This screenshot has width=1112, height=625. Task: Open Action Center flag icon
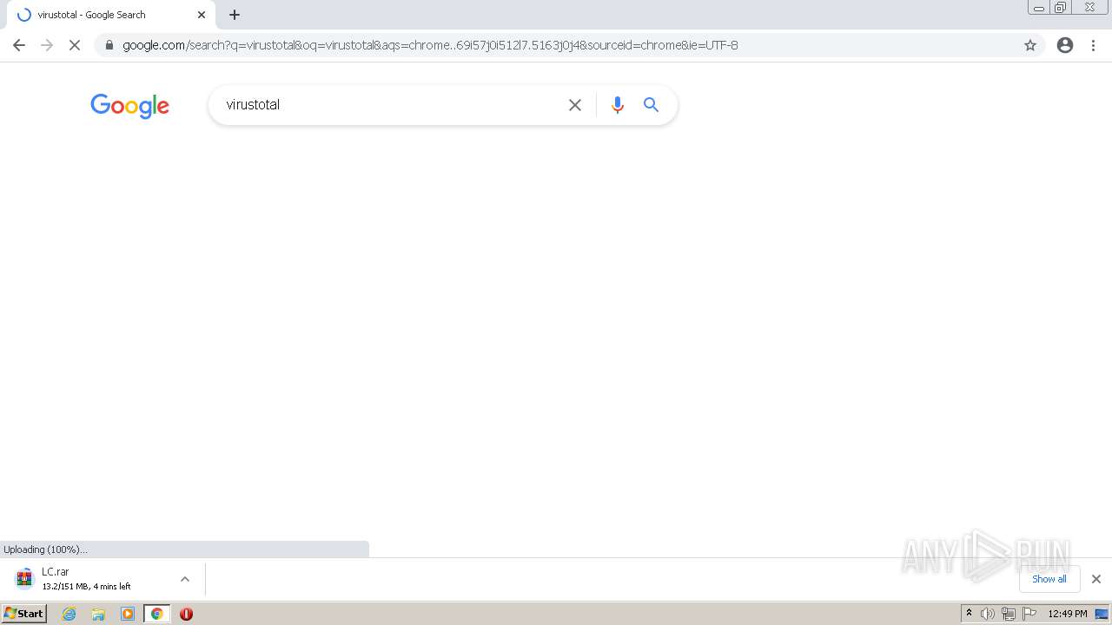click(x=1029, y=614)
